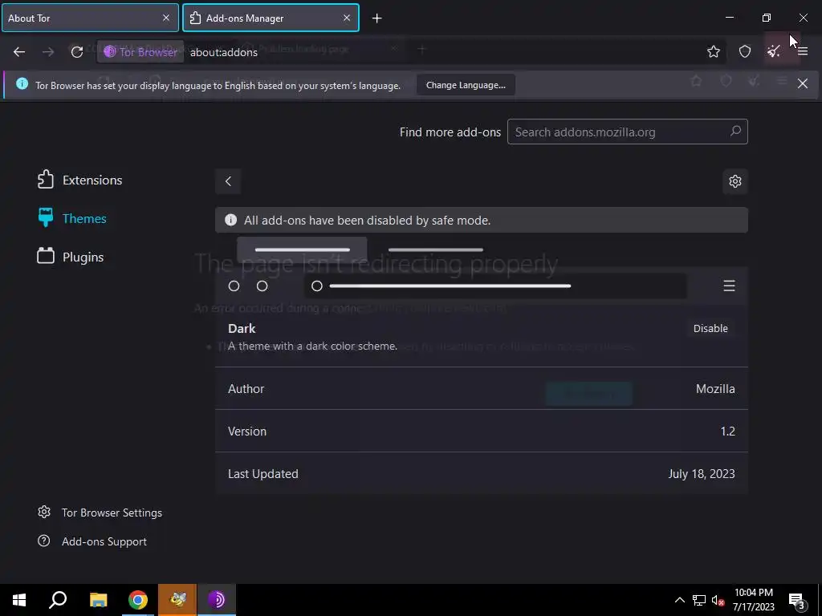Open a new tab with plus button
The image size is (822, 616).
tap(376, 18)
